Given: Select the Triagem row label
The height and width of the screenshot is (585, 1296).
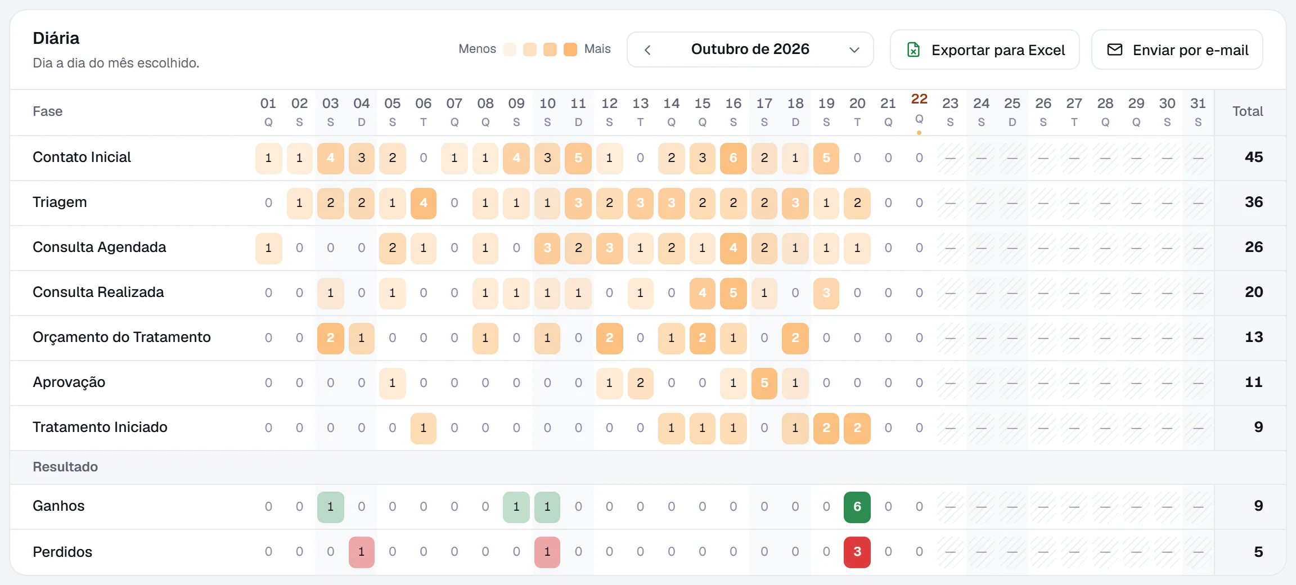Looking at the screenshot, I should coord(60,202).
